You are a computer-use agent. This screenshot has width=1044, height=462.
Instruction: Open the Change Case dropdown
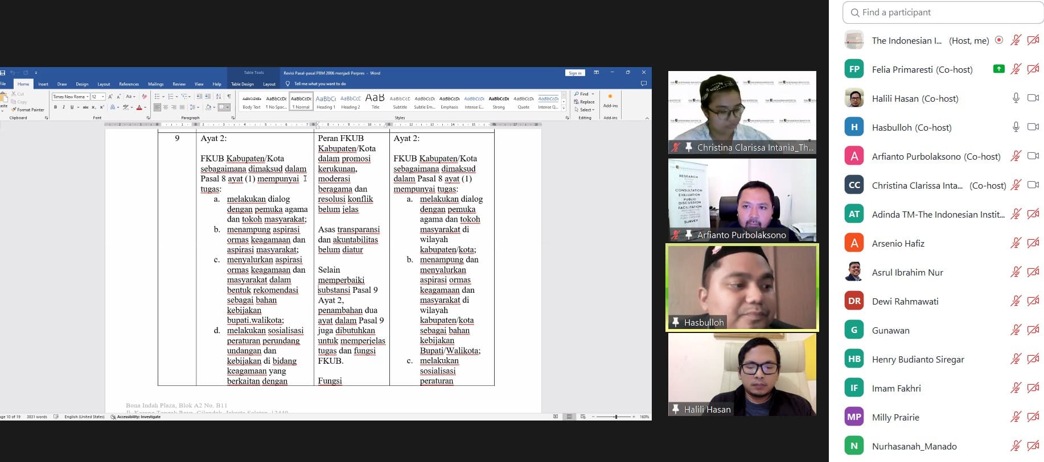(130, 97)
